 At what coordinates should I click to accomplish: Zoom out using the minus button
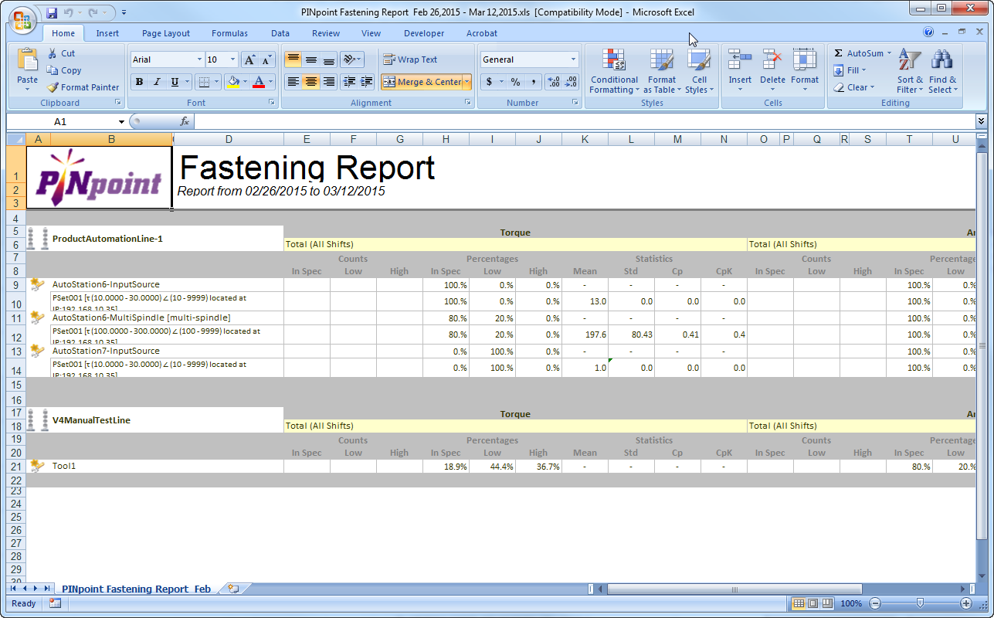click(x=875, y=603)
